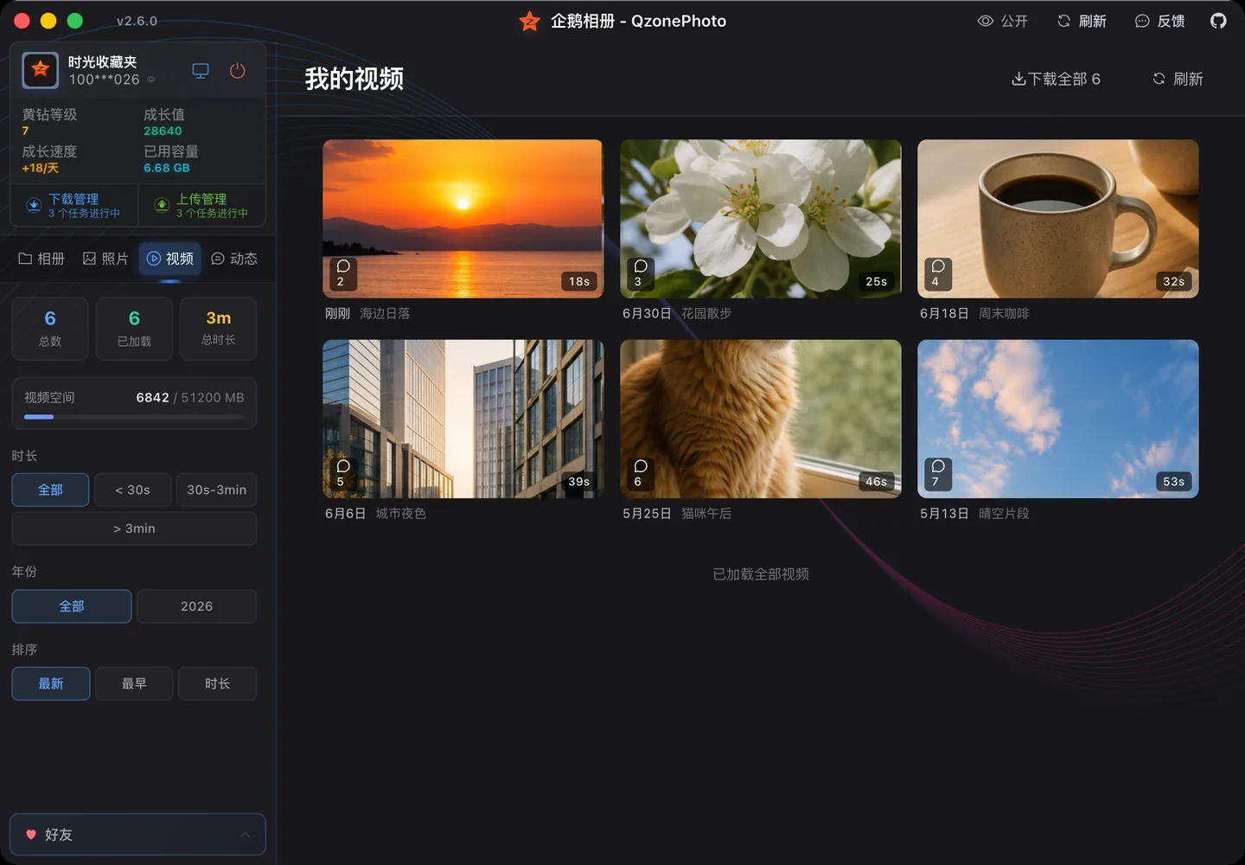Click the 32s duration badge
The image size is (1245, 865).
[x=1174, y=281]
